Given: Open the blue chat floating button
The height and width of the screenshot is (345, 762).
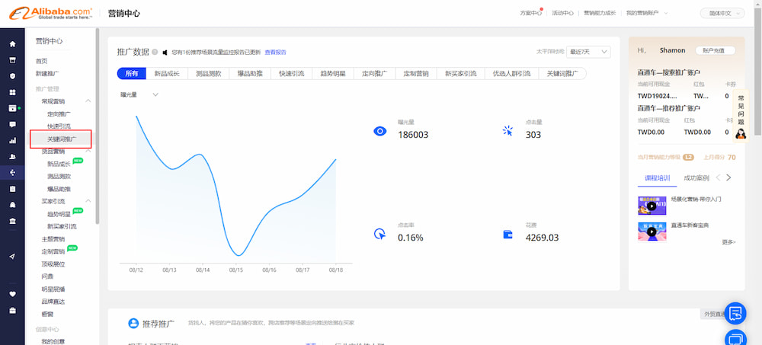Looking at the screenshot, I should pyautogui.click(x=735, y=337).
